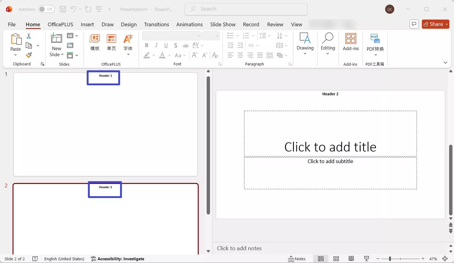This screenshot has width=454, height=263.
Task: Click the Font Color swatch
Action: [162, 55]
